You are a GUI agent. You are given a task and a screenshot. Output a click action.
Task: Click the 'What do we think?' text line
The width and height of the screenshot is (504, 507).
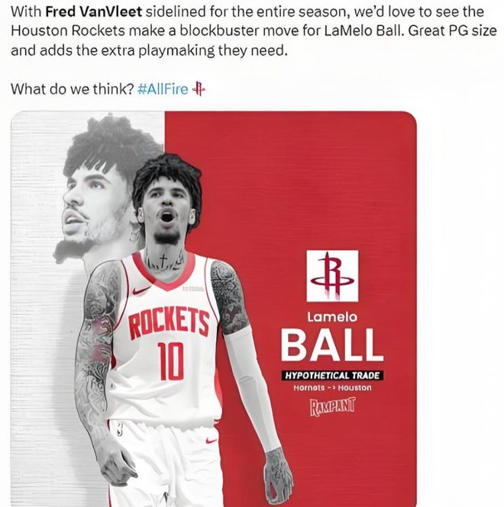coord(72,89)
